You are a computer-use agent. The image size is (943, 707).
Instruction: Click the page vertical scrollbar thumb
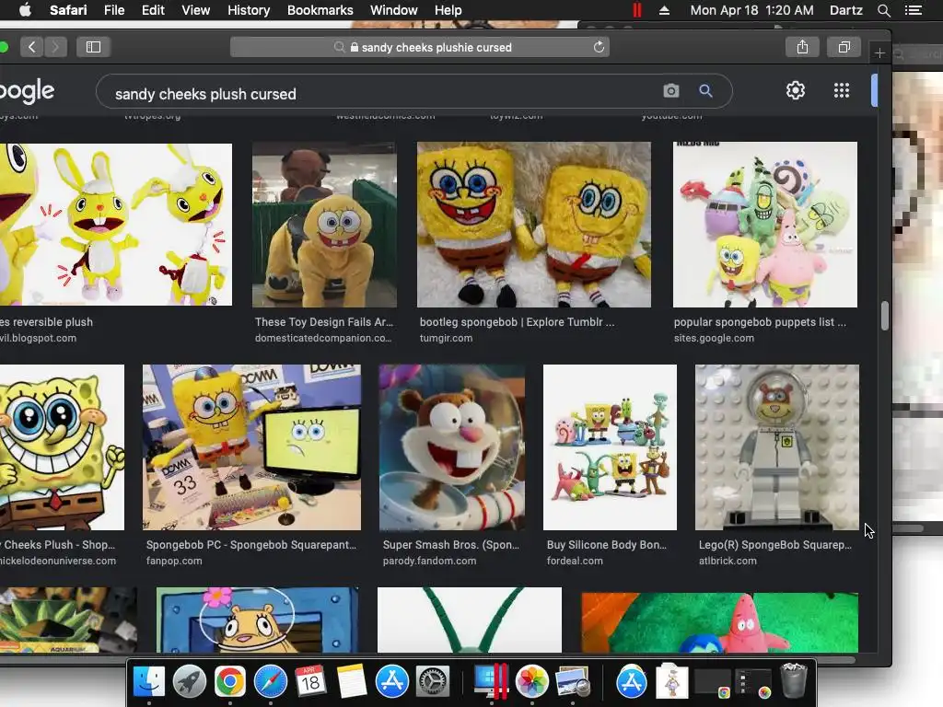click(x=884, y=315)
